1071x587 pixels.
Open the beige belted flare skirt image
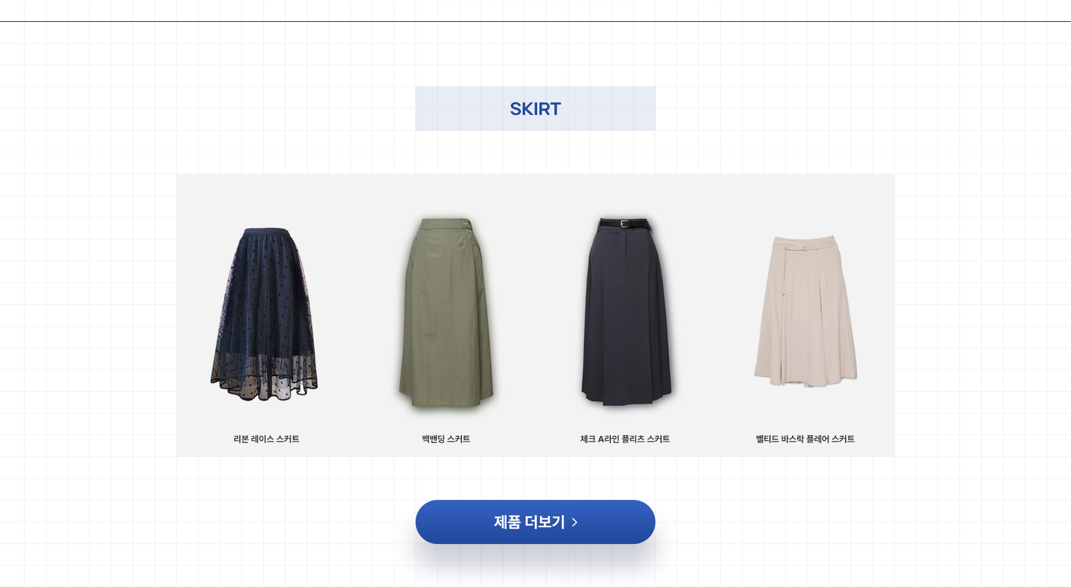coord(805,311)
